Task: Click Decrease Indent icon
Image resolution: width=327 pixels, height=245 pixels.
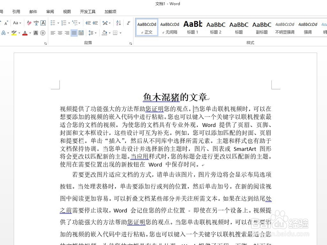Action: tap(88, 23)
